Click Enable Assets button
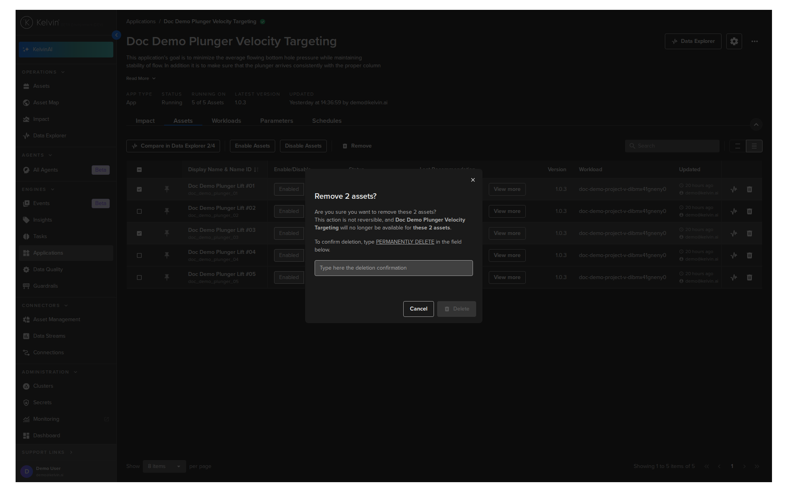The width and height of the screenshot is (788, 492). (x=252, y=146)
